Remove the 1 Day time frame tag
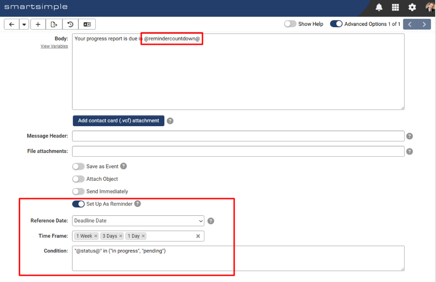The width and height of the screenshot is (436, 282). pyautogui.click(x=143, y=236)
